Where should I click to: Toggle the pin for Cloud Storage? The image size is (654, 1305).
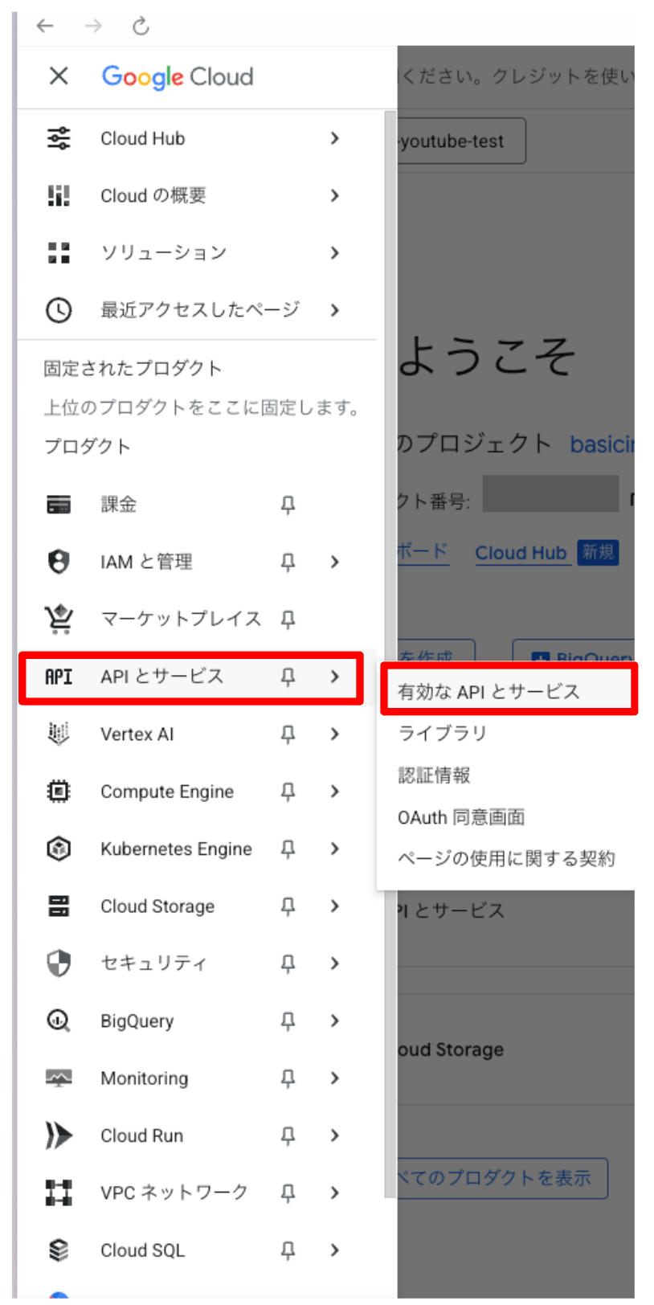[x=288, y=906]
